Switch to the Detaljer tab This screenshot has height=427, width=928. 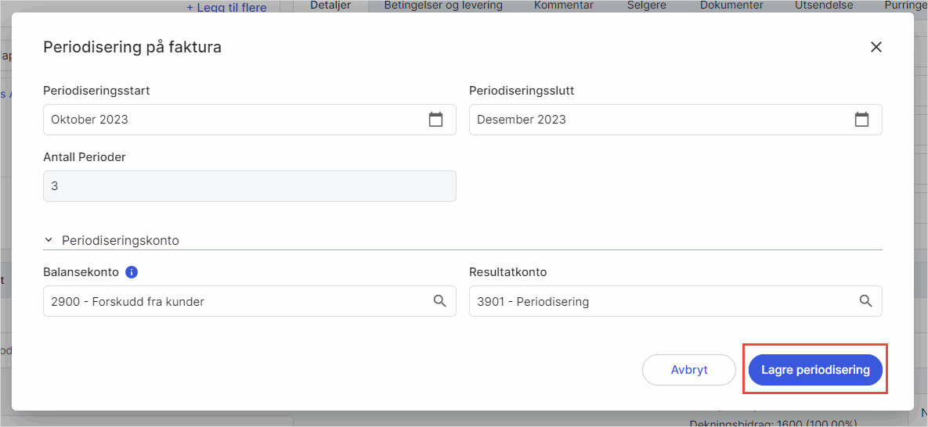(330, 5)
